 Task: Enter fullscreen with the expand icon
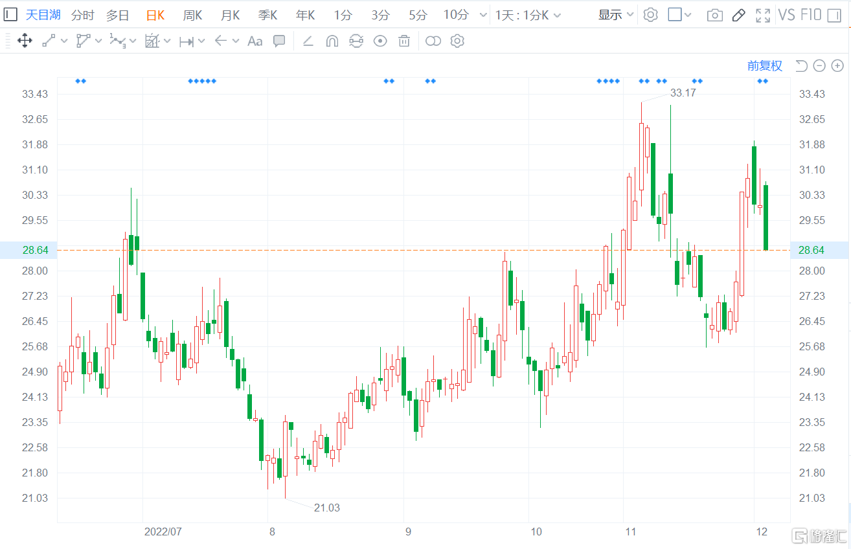point(763,15)
